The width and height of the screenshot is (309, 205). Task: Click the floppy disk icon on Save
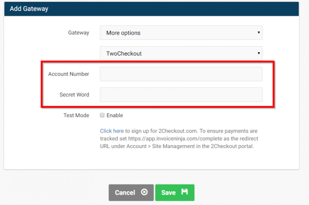184,192
